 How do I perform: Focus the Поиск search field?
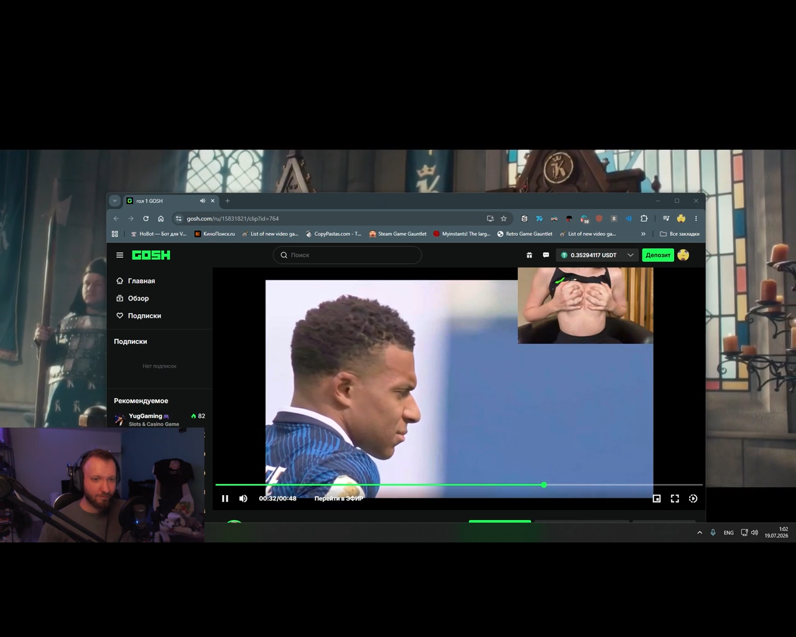[347, 255]
